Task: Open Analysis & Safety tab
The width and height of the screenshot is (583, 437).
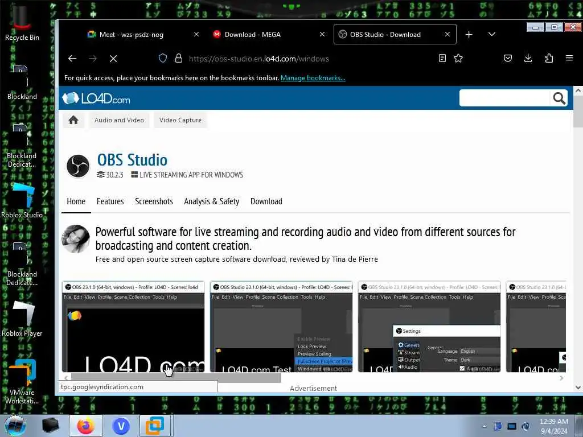Action: click(x=212, y=201)
